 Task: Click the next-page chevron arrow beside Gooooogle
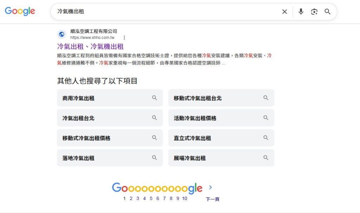point(210,187)
